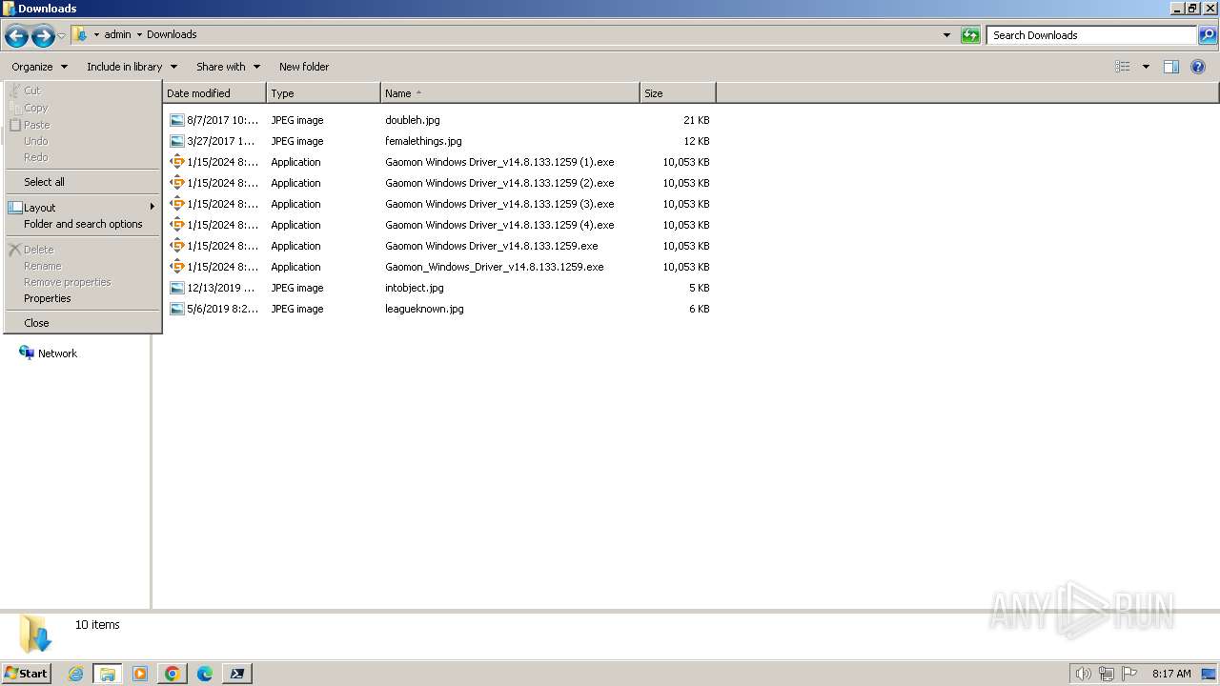Launch Windows Media Player from taskbar
Viewport: 1220px width, 686px height.
click(140, 674)
